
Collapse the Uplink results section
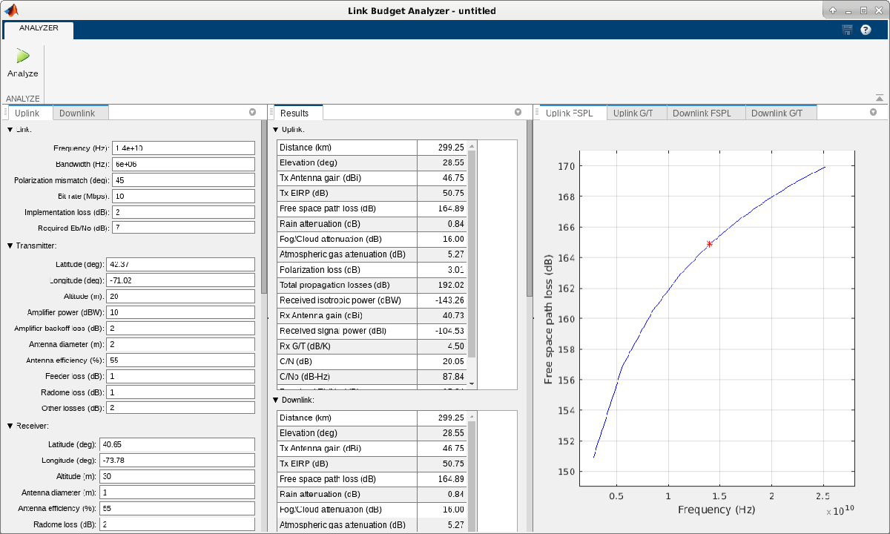[x=276, y=130]
